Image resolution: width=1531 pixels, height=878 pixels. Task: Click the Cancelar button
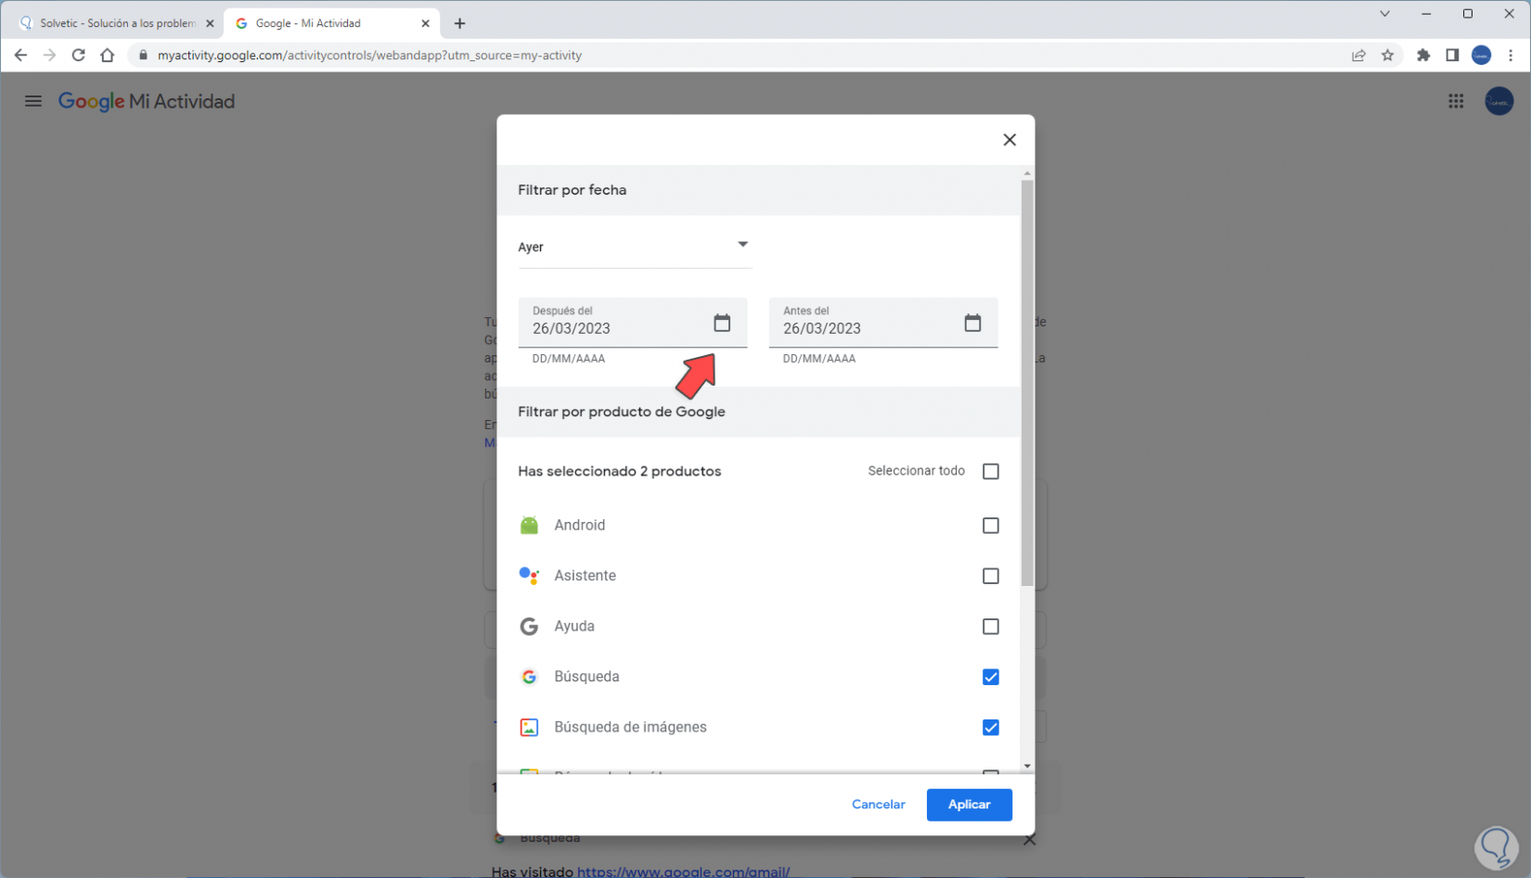[878, 805]
